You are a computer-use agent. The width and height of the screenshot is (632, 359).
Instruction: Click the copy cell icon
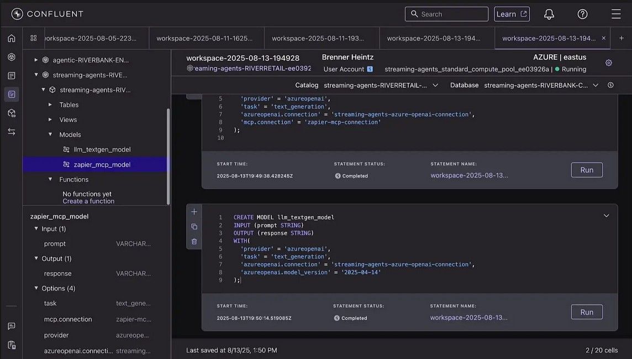point(194,227)
